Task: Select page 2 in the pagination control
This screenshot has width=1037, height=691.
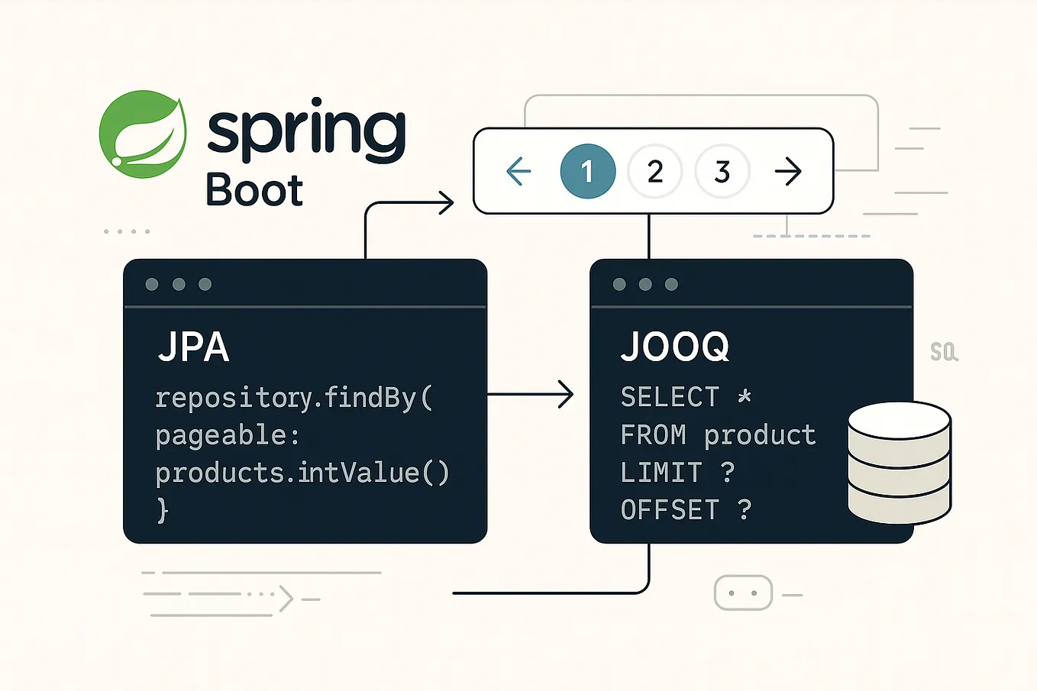Action: coord(655,171)
